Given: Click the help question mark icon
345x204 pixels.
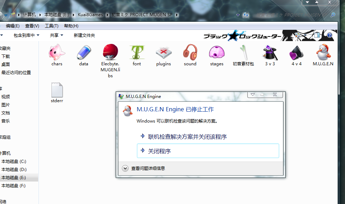Looking at the screenshot, I should click(x=329, y=35).
